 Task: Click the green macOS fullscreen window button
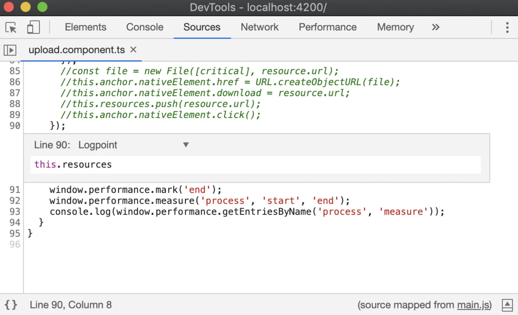(43, 7)
